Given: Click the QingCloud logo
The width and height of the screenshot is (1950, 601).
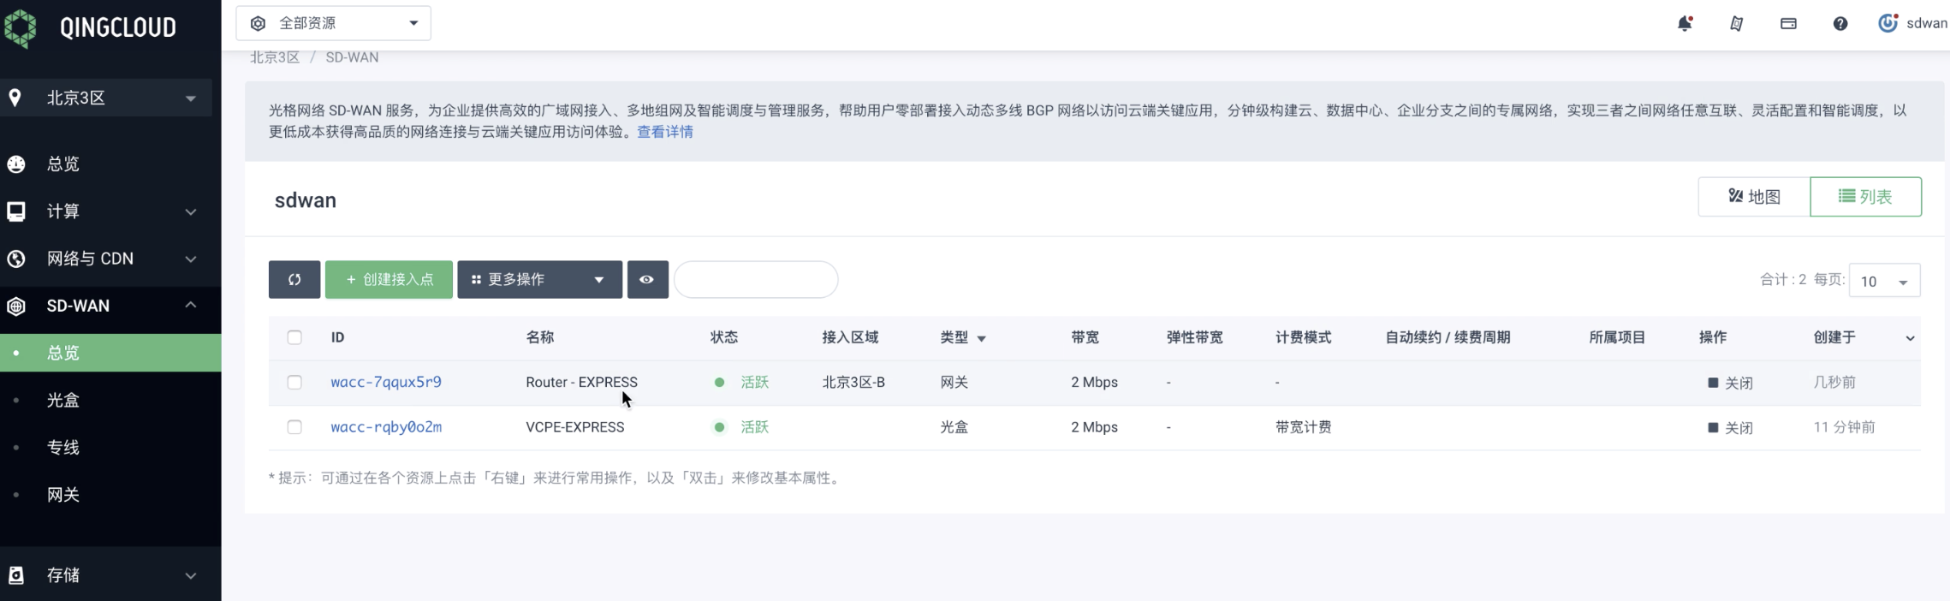Looking at the screenshot, I should 90,27.
